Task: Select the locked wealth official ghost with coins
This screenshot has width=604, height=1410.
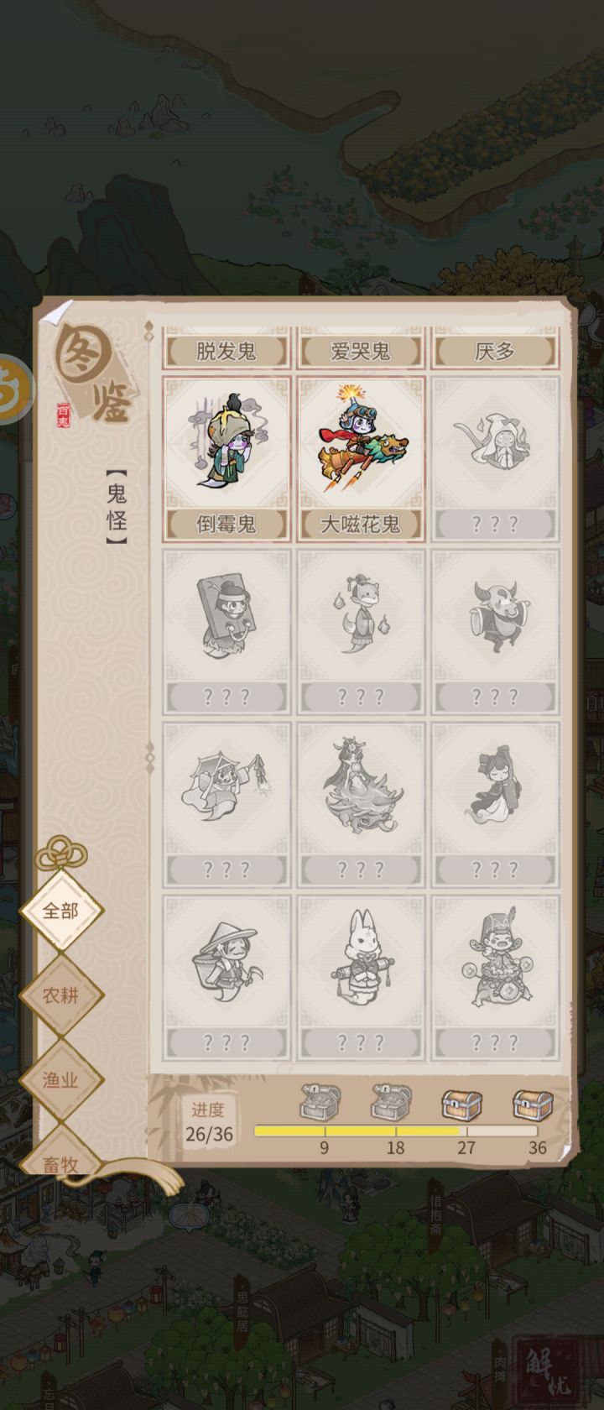Action: (495, 977)
